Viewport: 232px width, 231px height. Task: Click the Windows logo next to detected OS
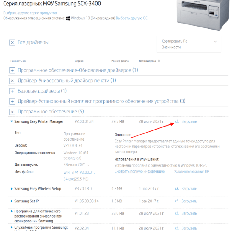[x=68, y=18]
